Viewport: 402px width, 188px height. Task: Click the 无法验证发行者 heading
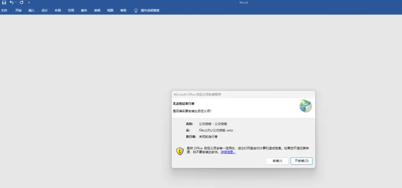click(x=184, y=104)
